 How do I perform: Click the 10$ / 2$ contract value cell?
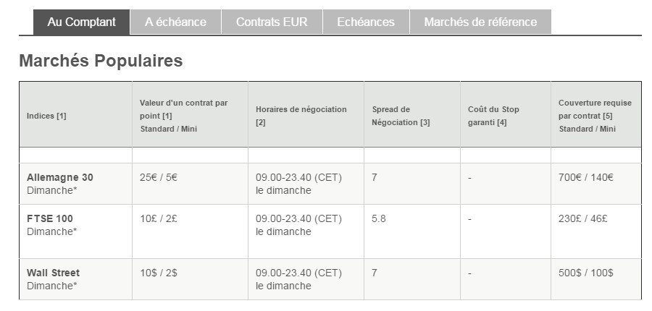[158, 273]
